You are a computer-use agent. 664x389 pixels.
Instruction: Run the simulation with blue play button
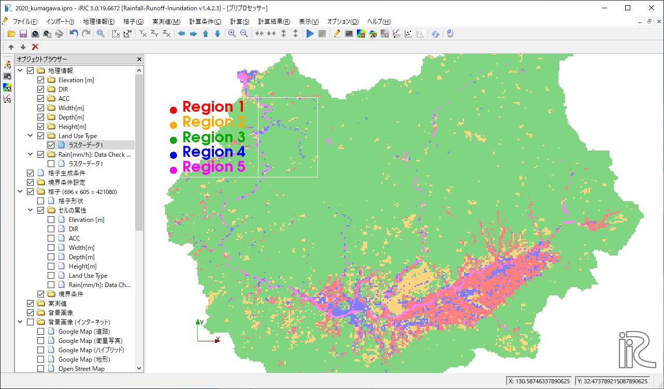(310, 34)
